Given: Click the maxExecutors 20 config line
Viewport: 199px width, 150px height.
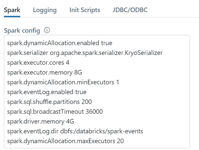Looking at the screenshot, I should (66, 141).
